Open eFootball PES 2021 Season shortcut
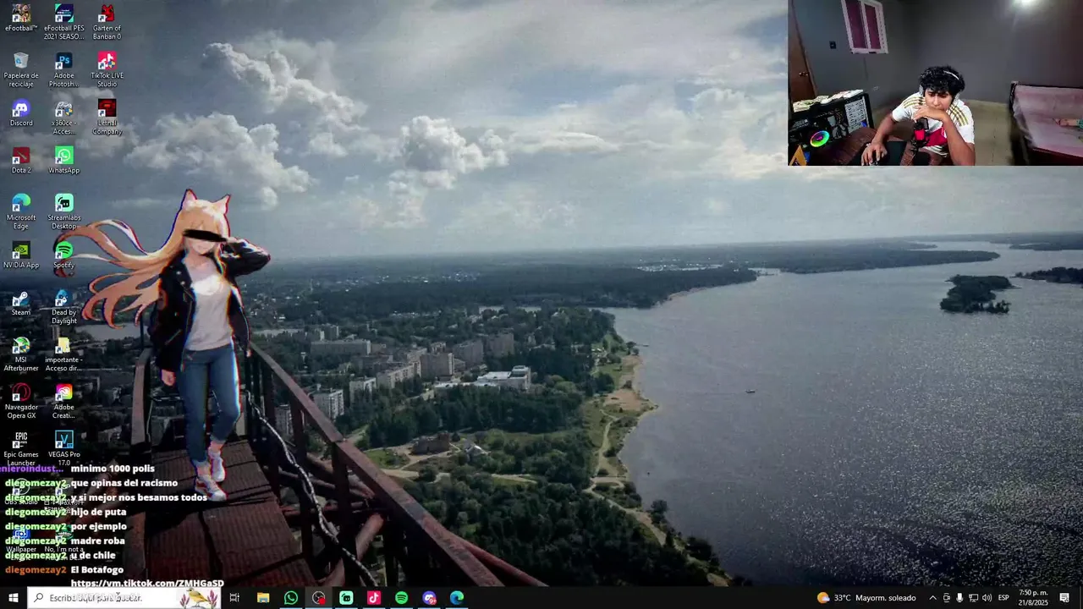Image resolution: width=1083 pixels, height=609 pixels. 63,21
